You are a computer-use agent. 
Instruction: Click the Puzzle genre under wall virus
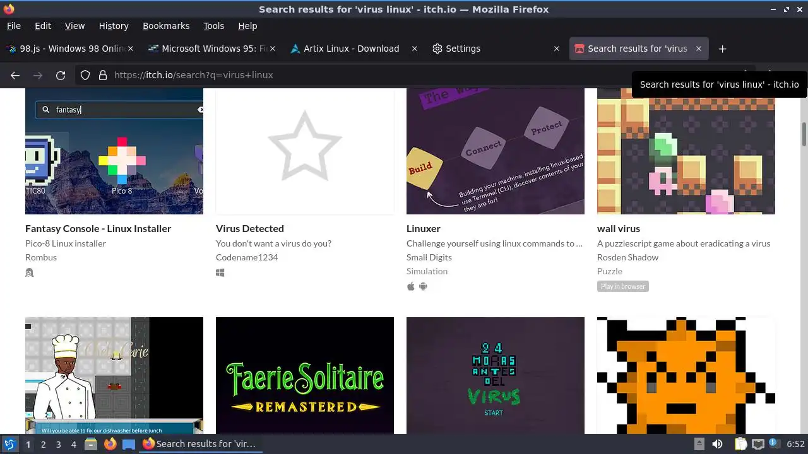610,271
